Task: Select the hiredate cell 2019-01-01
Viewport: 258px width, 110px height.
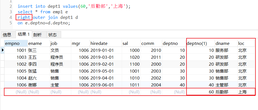Action: click(106, 50)
